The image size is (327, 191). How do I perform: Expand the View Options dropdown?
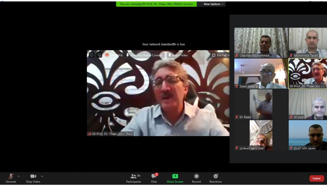point(214,4)
